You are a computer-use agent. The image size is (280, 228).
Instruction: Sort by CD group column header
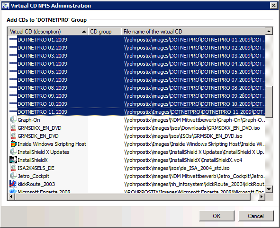pos(105,32)
